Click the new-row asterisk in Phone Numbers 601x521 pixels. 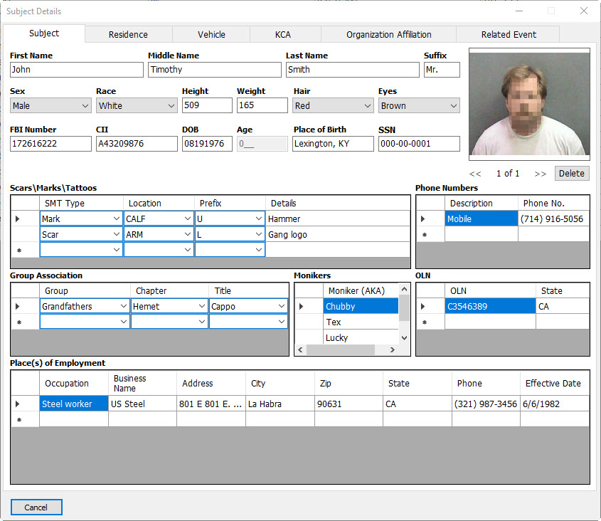click(x=424, y=234)
